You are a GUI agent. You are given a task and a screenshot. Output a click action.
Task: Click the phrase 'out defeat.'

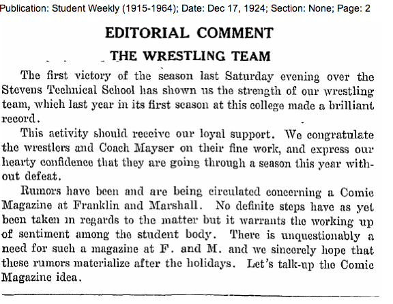coord(31,176)
